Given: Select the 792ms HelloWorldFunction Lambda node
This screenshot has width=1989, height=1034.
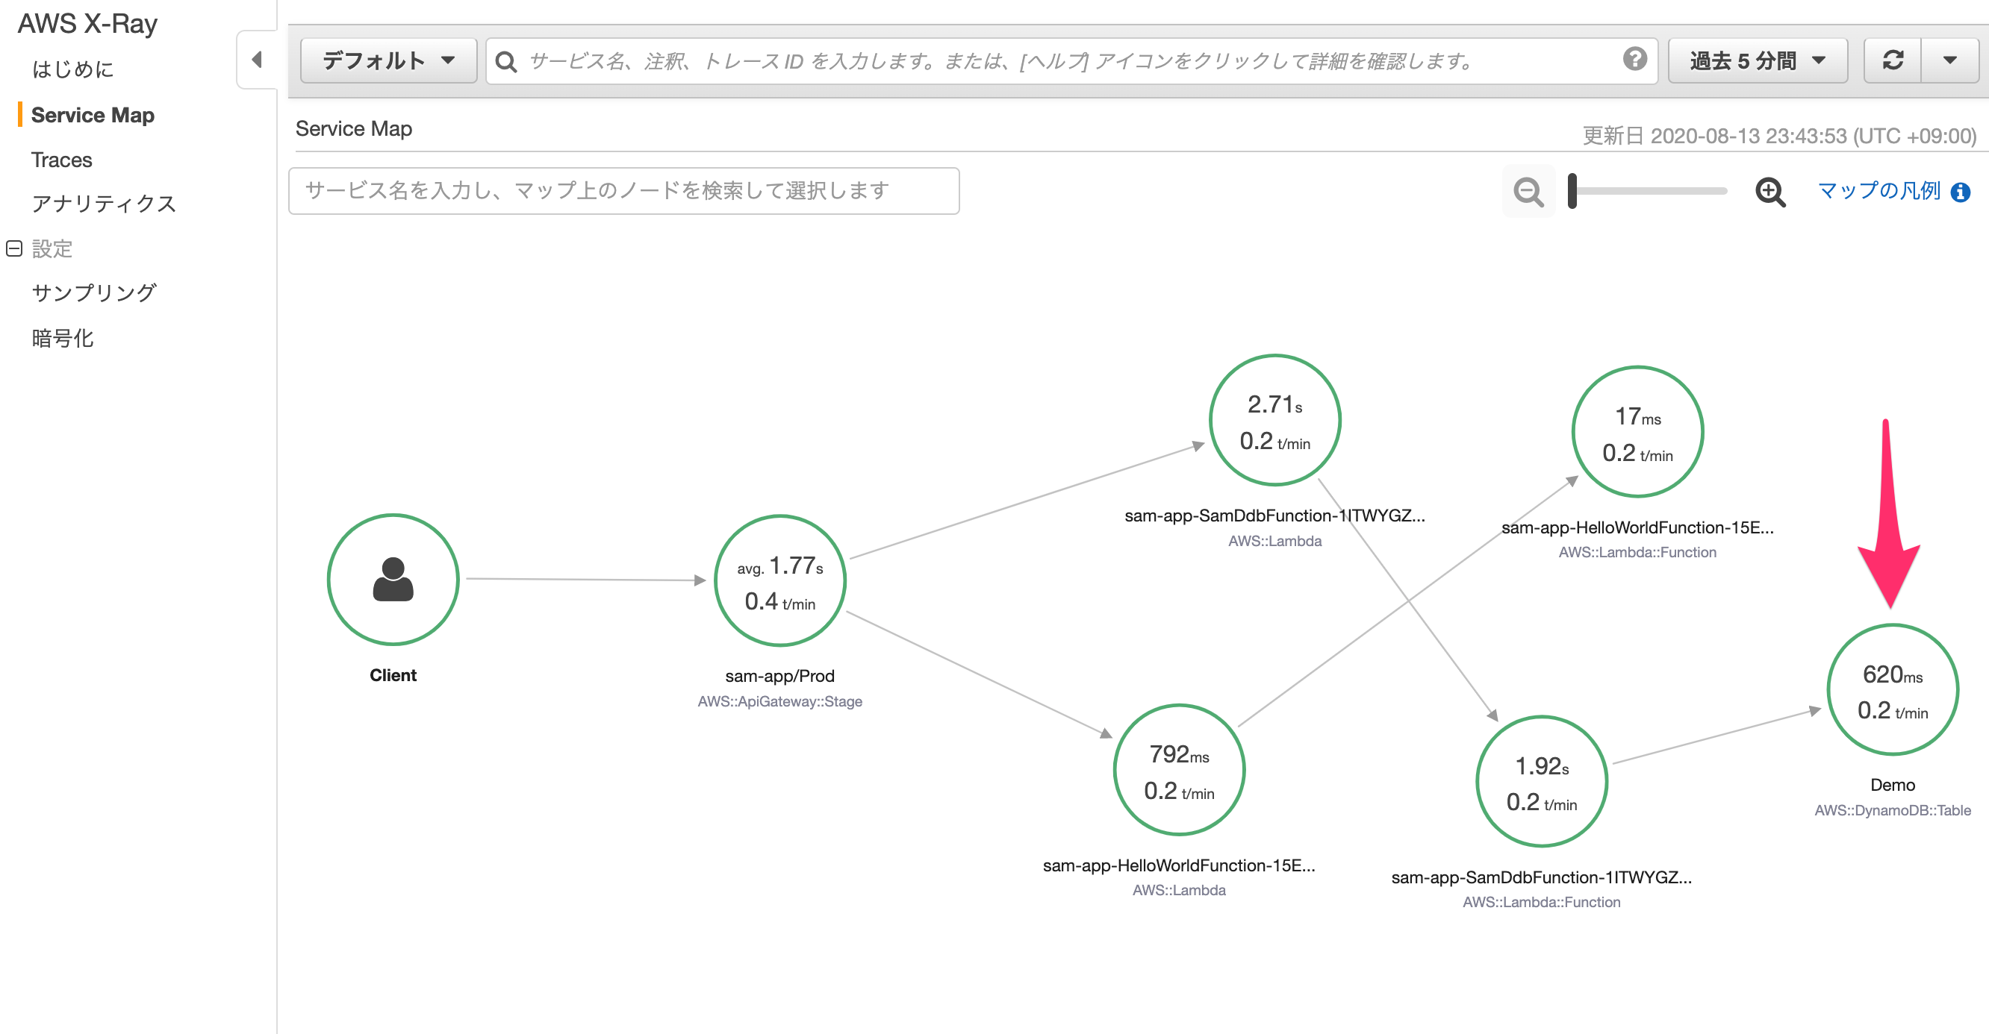Looking at the screenshot, I should click(x=1179, y=769).
